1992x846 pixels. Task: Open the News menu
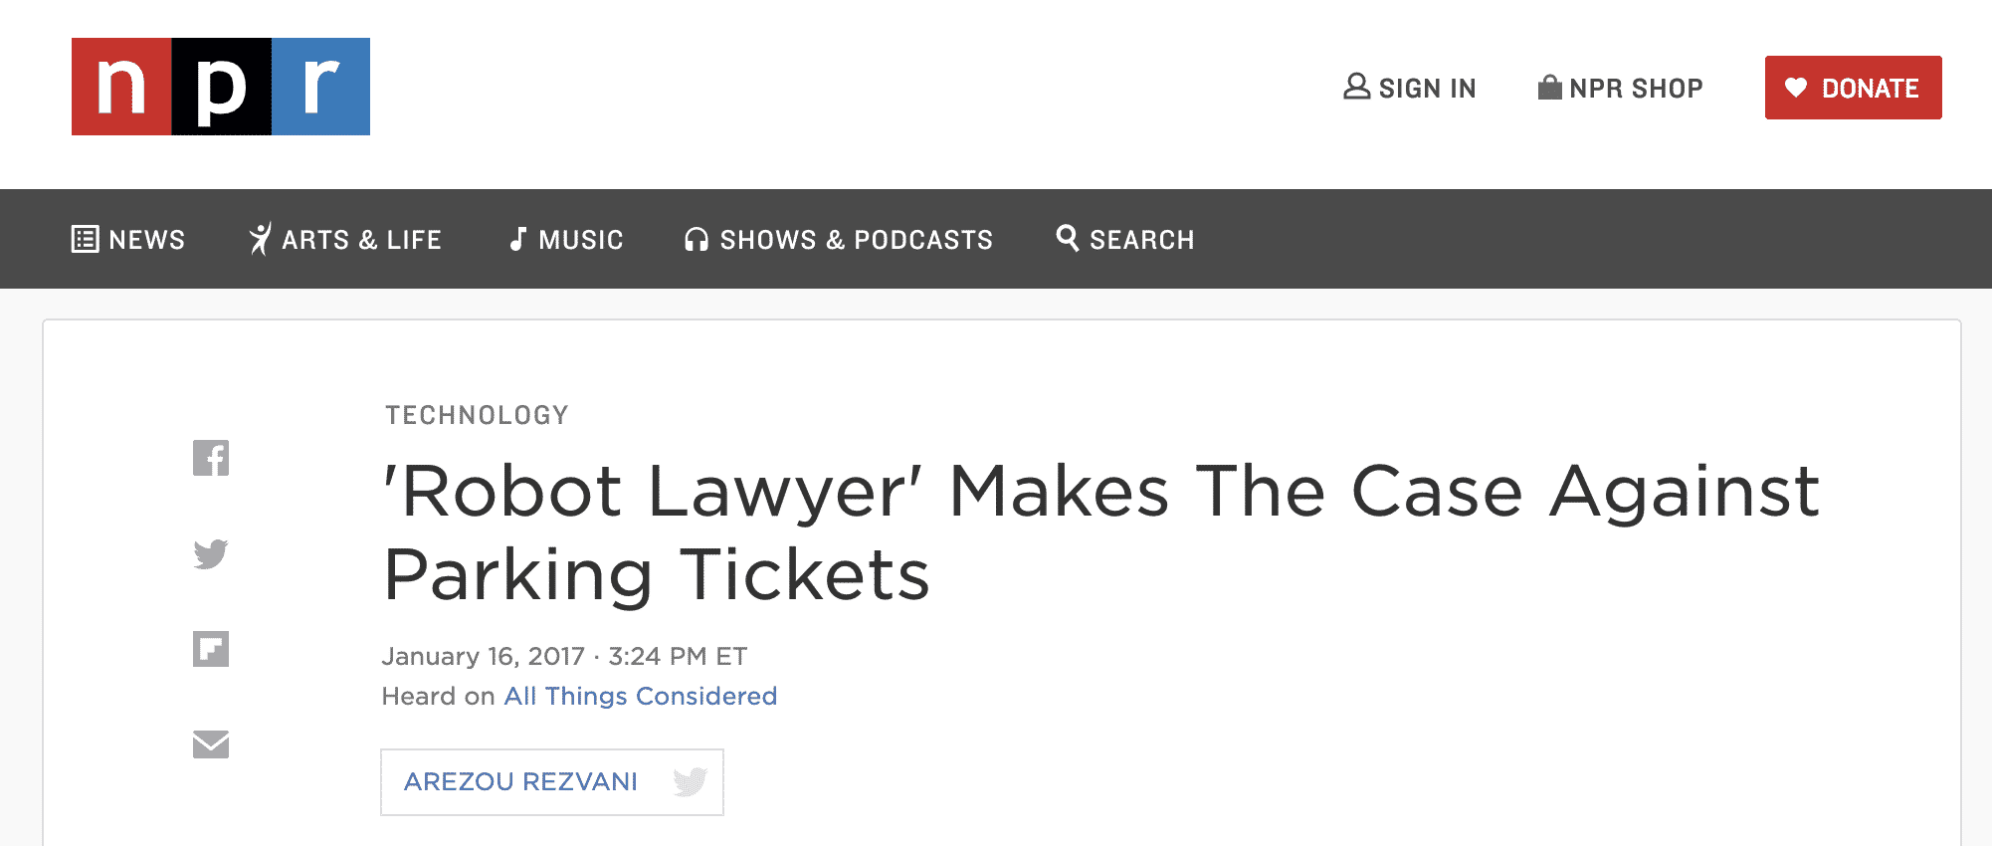pos(128,239)
